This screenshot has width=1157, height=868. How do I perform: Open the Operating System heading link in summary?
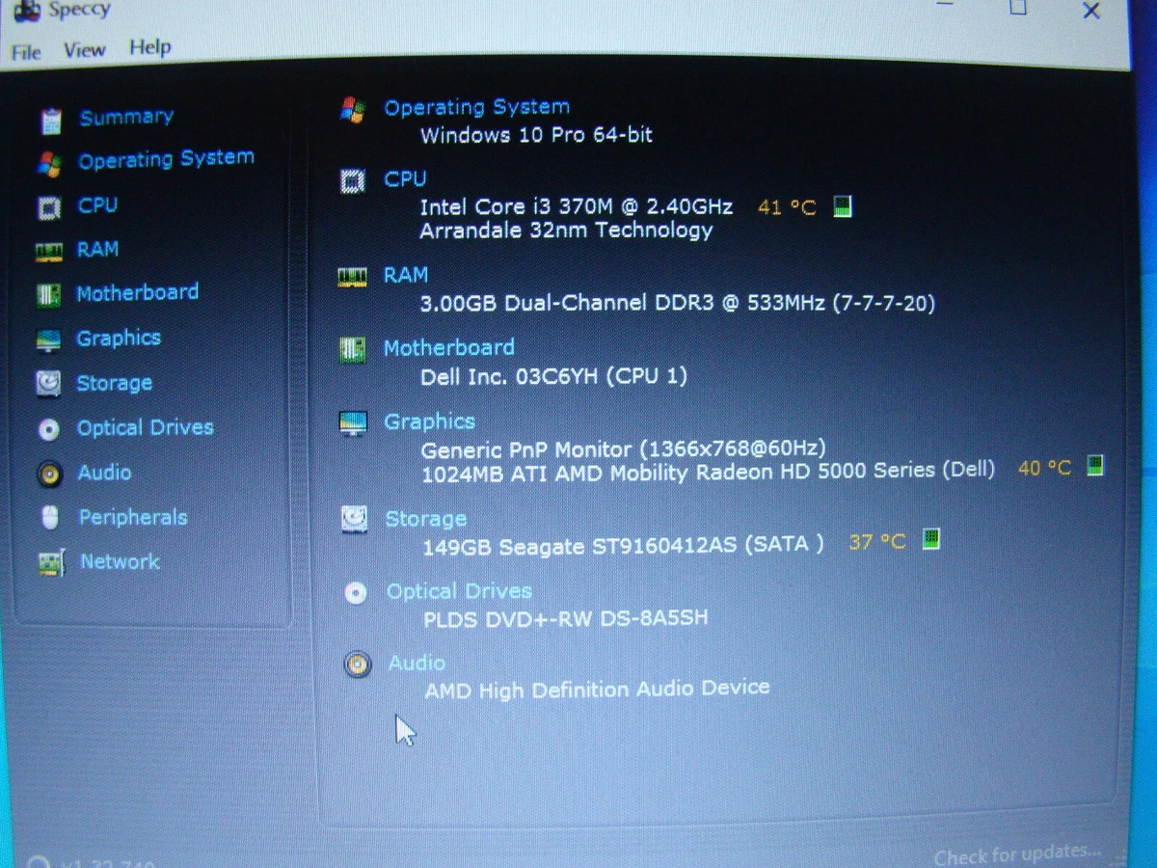pyautogui.click(x=476, y=108)
